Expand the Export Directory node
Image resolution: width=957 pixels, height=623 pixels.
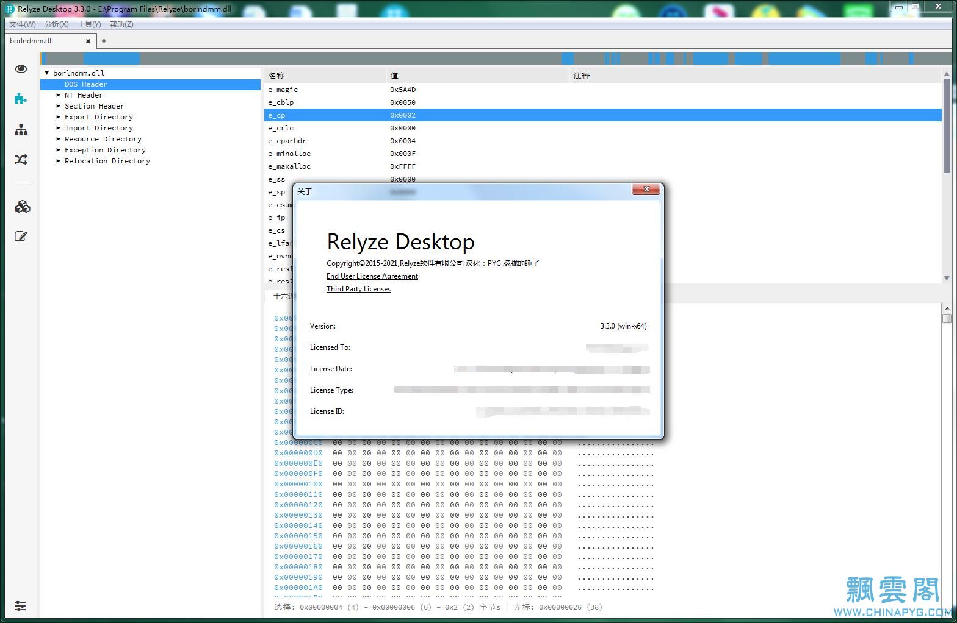(59, 117)
